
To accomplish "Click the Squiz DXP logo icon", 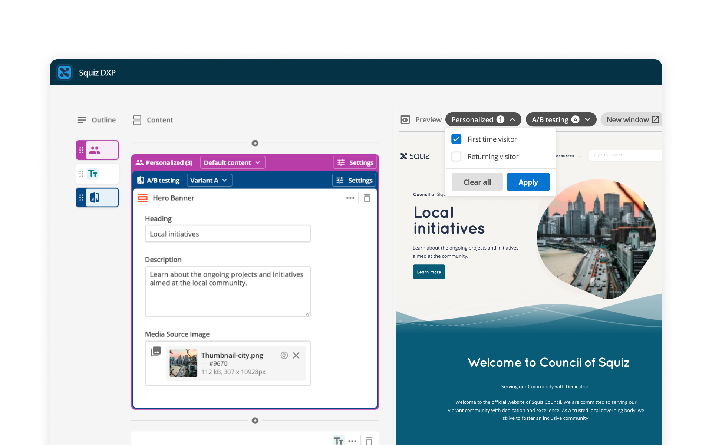I will pos(65,72).
